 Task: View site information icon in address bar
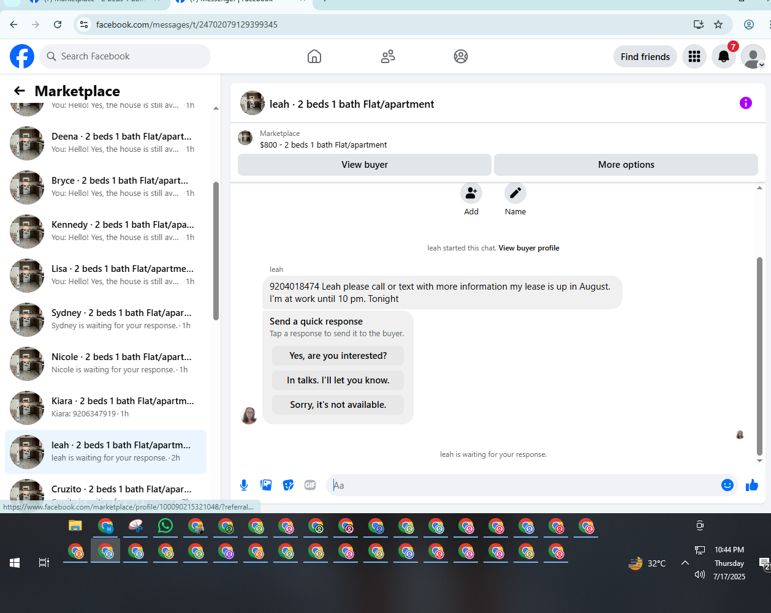pos(85,24)
